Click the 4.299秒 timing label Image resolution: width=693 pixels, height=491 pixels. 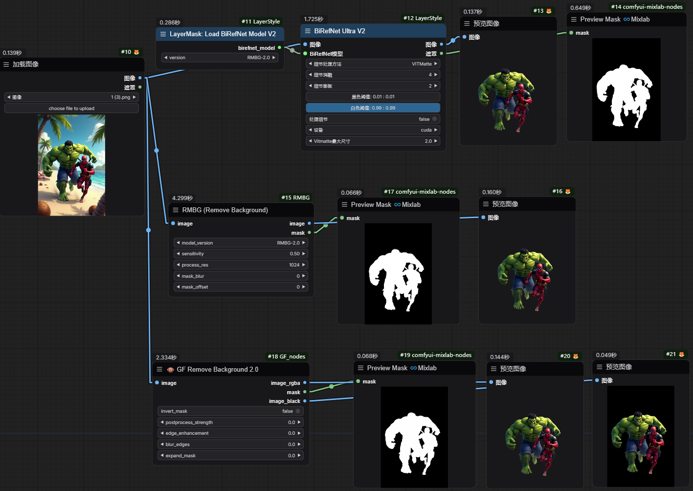pos(182,198)
